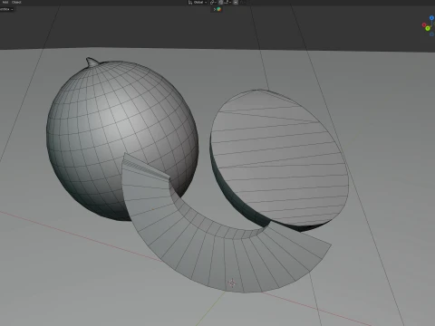This screenshot has width=435, height=326.
Task: Toggle proportional editing button
Action: click(x=236, y=2)
